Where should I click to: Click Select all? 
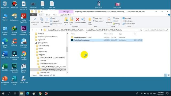127,18
